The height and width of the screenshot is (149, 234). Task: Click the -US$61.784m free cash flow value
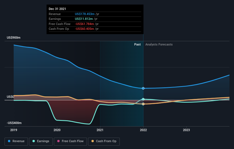(x=84, y=24)
